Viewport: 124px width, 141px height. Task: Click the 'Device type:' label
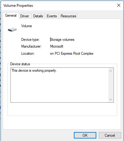[30, 40]
